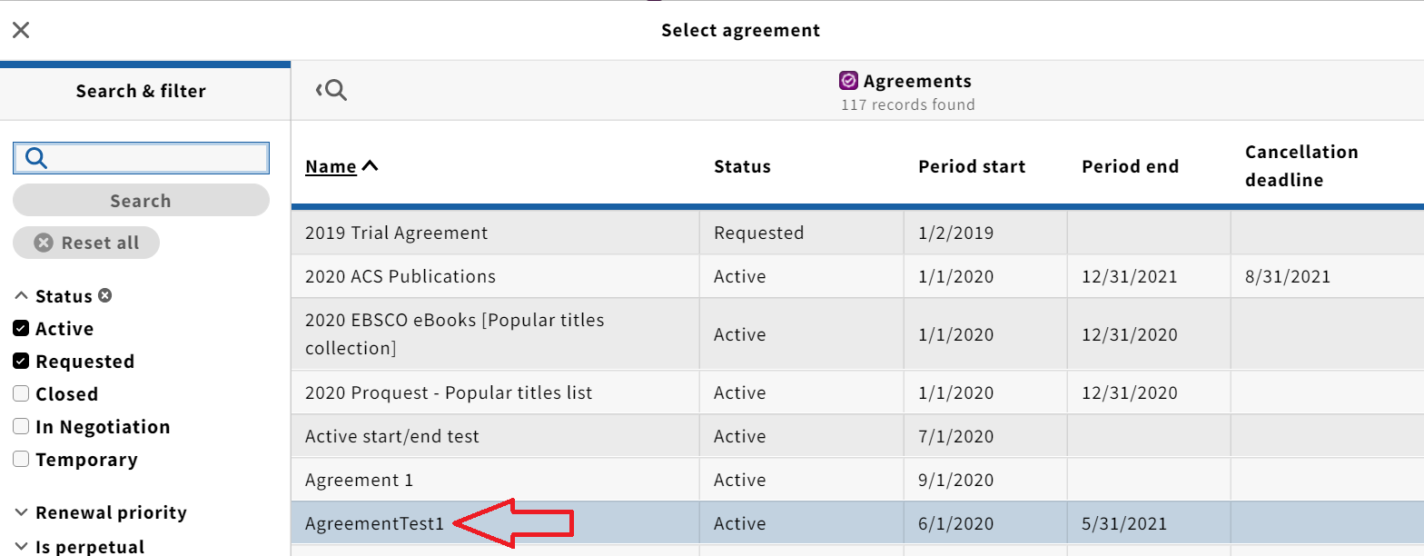Screen dimensions: 1424x556
Task: Expand the Renewal priority filter
Action: (x=101, y=512)
